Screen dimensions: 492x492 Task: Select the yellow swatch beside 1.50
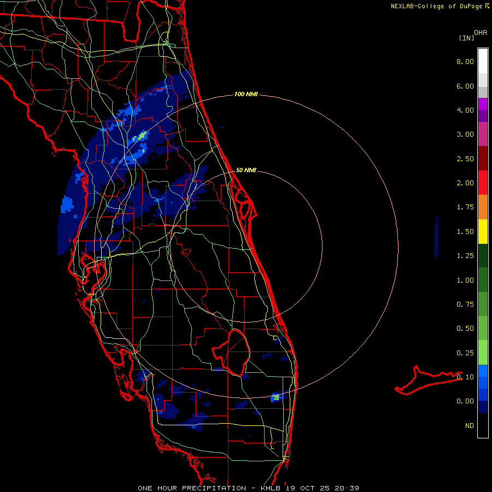tap(483, 231)
